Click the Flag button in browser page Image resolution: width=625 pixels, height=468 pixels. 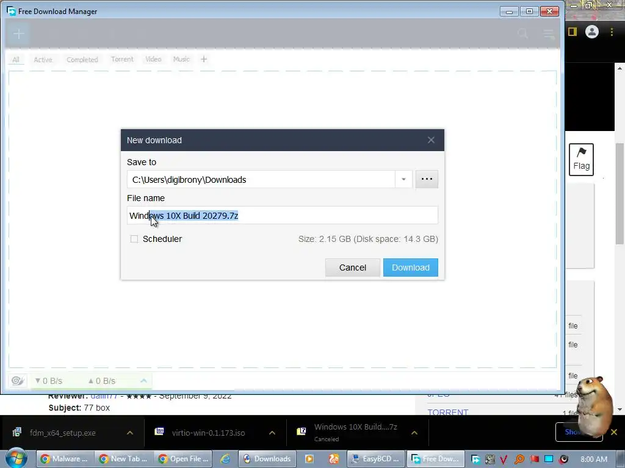coord(581,159)
